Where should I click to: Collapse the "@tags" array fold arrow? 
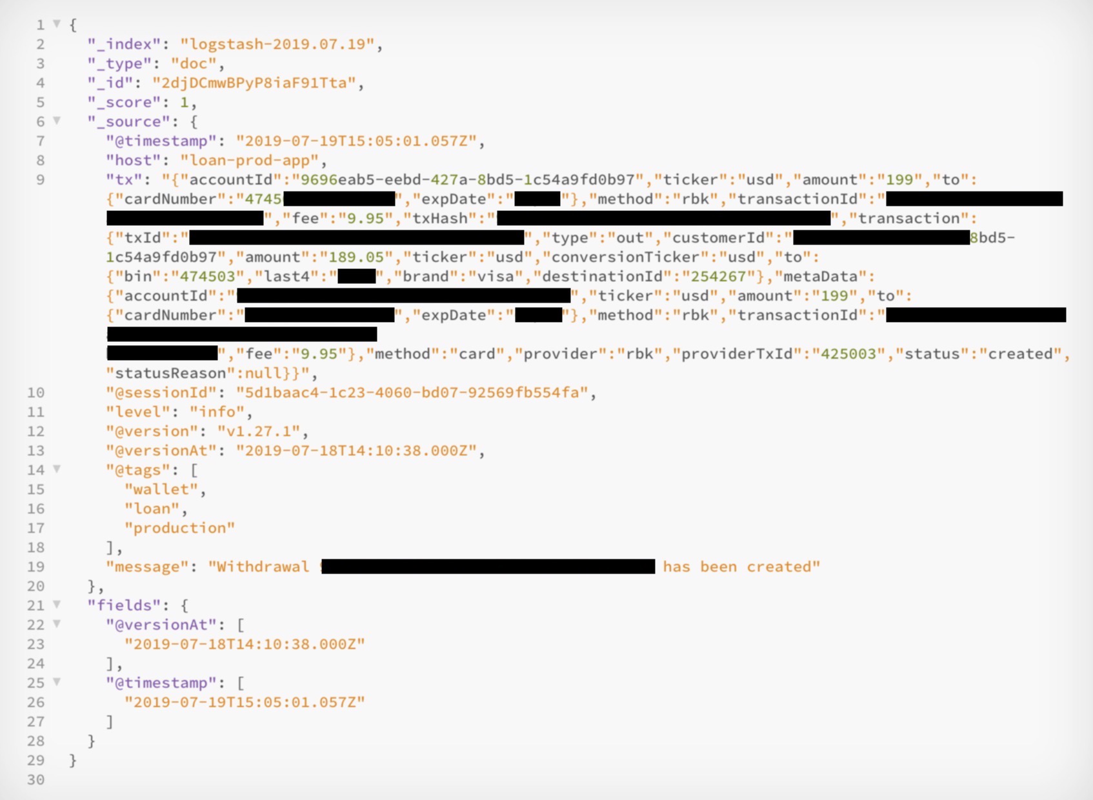pyautogui.click(x=57, y=469)
